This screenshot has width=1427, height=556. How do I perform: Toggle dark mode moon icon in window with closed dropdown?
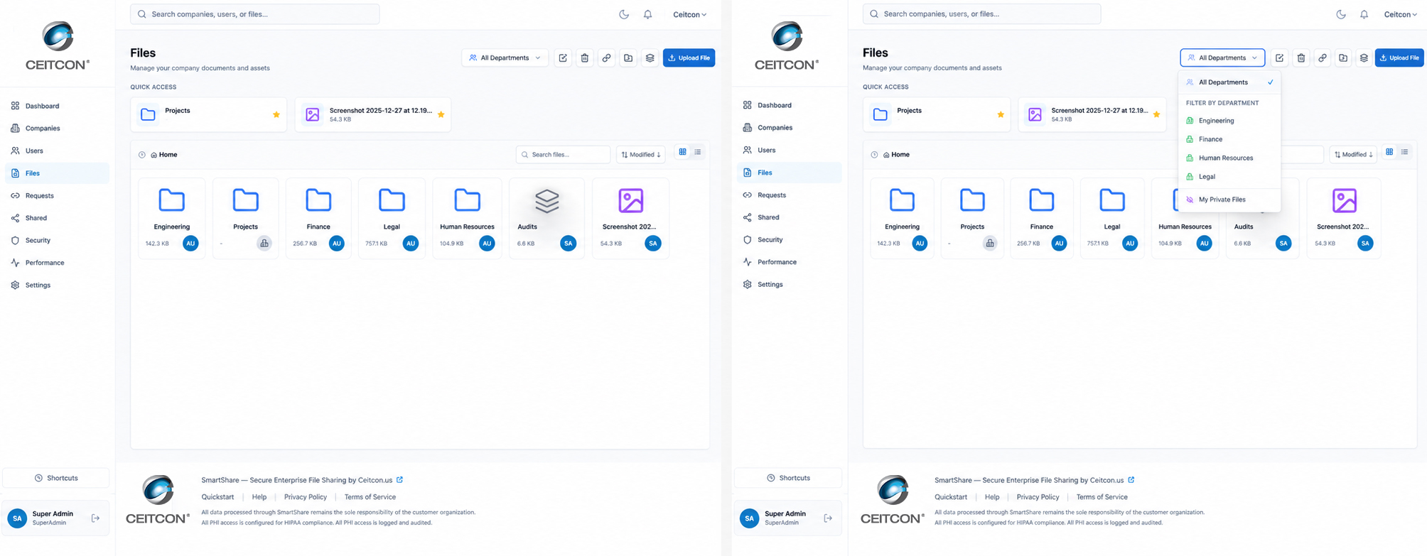[x=624, y=14]
